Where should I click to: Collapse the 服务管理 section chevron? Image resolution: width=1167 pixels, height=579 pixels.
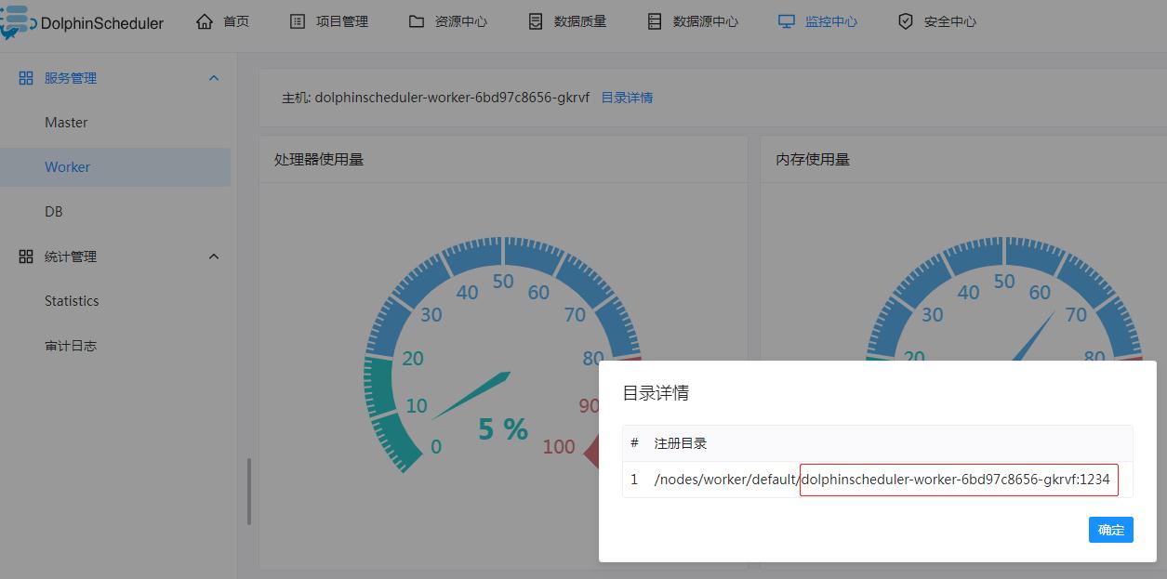coord(214,78)
